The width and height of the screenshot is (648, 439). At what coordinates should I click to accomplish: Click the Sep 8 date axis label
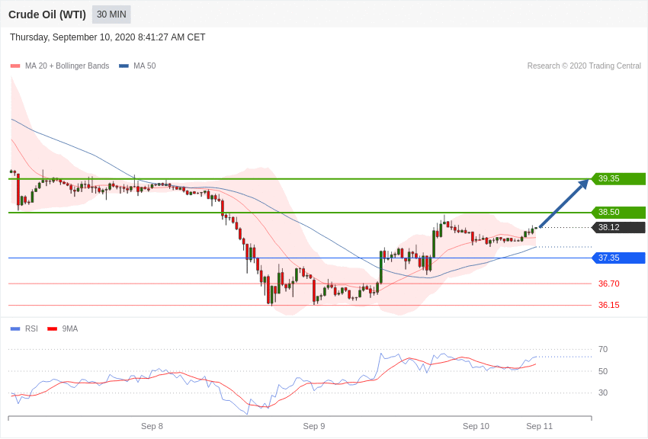point(152,426)
